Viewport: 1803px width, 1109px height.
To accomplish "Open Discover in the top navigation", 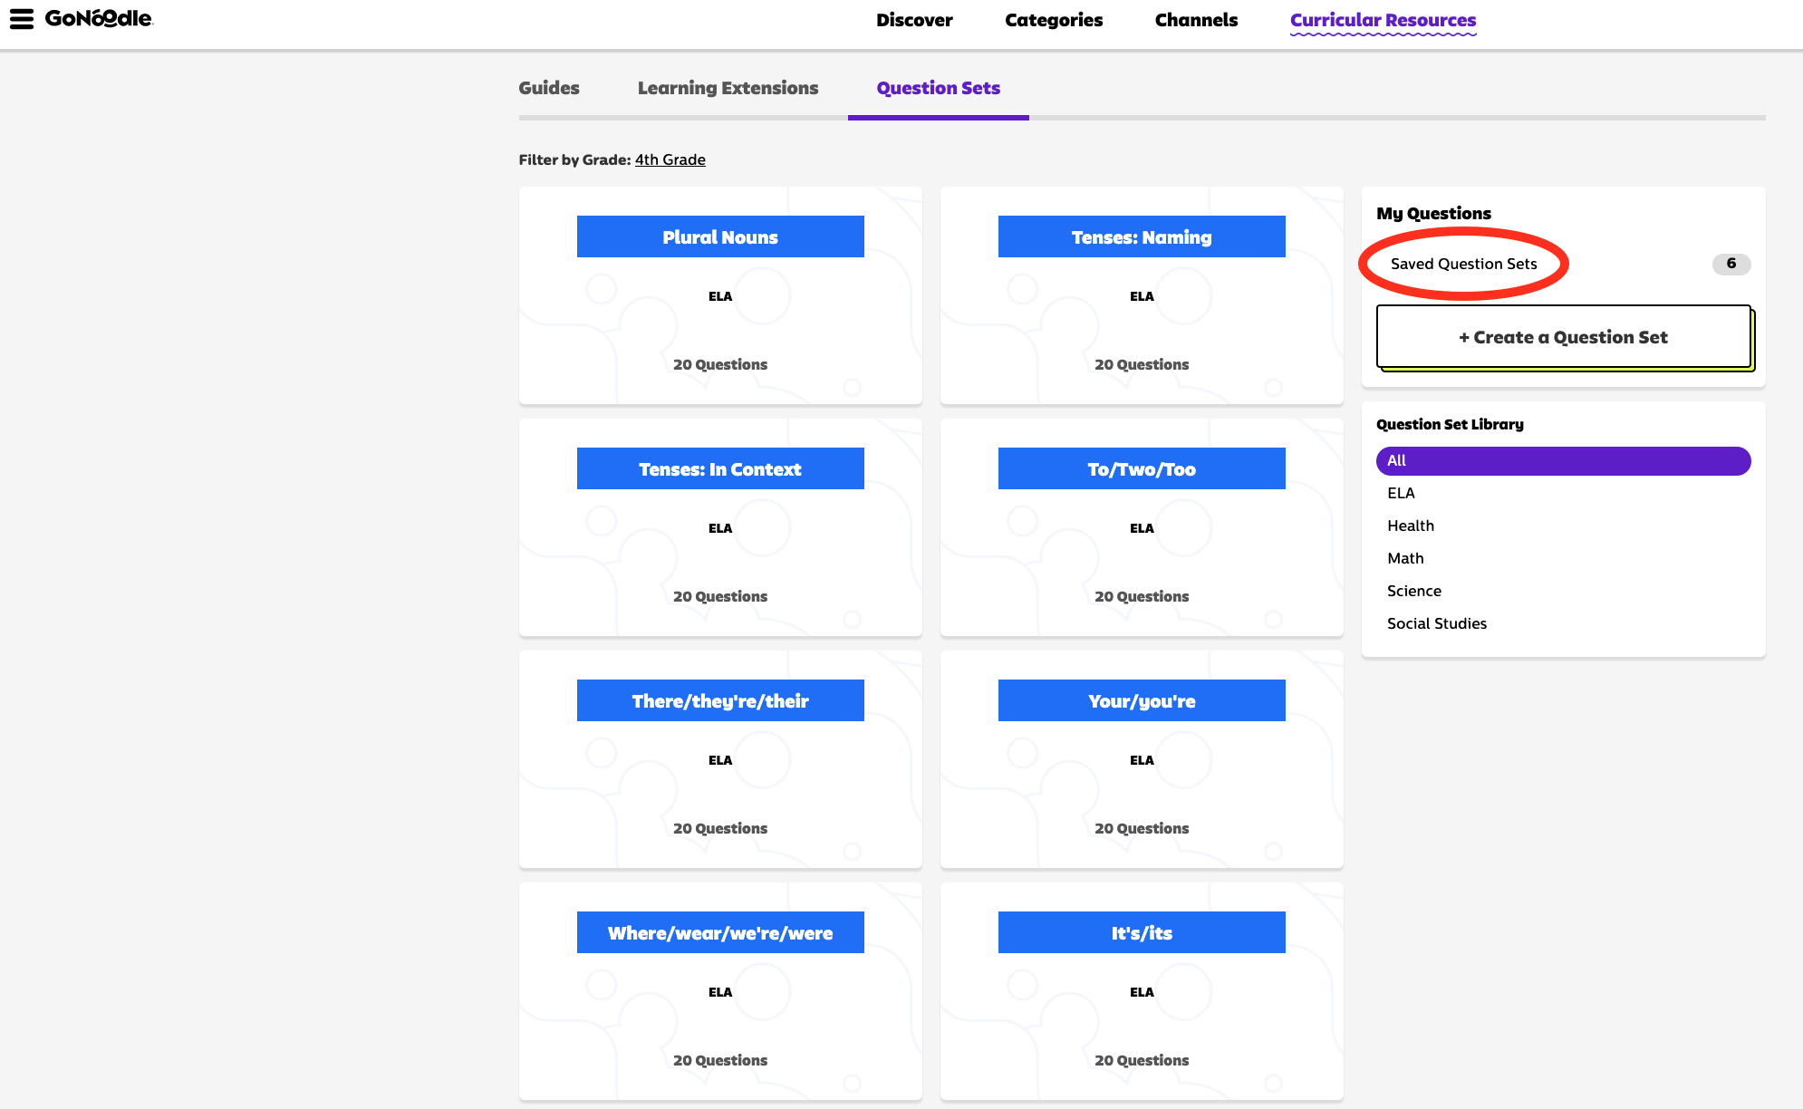I will tap(914, 20).
